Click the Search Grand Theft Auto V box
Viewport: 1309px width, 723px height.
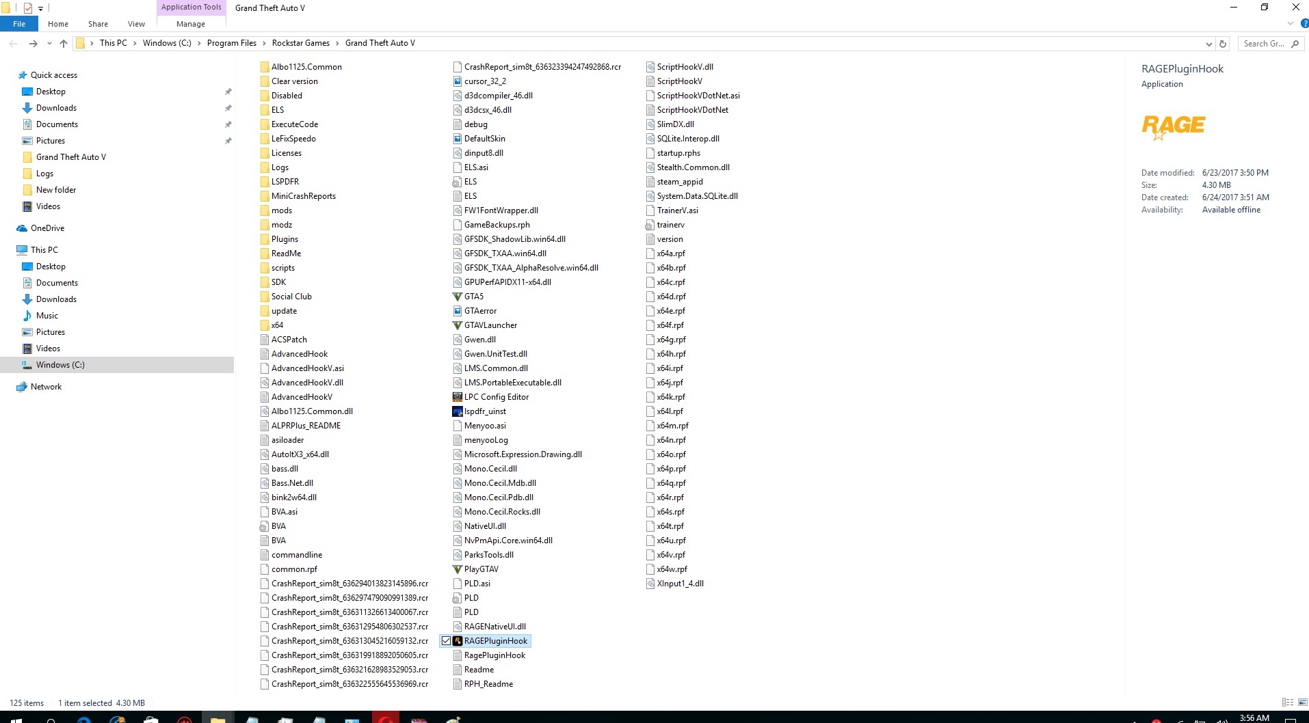pos(1270,44)
